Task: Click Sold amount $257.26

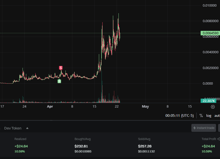Action: 145,146
